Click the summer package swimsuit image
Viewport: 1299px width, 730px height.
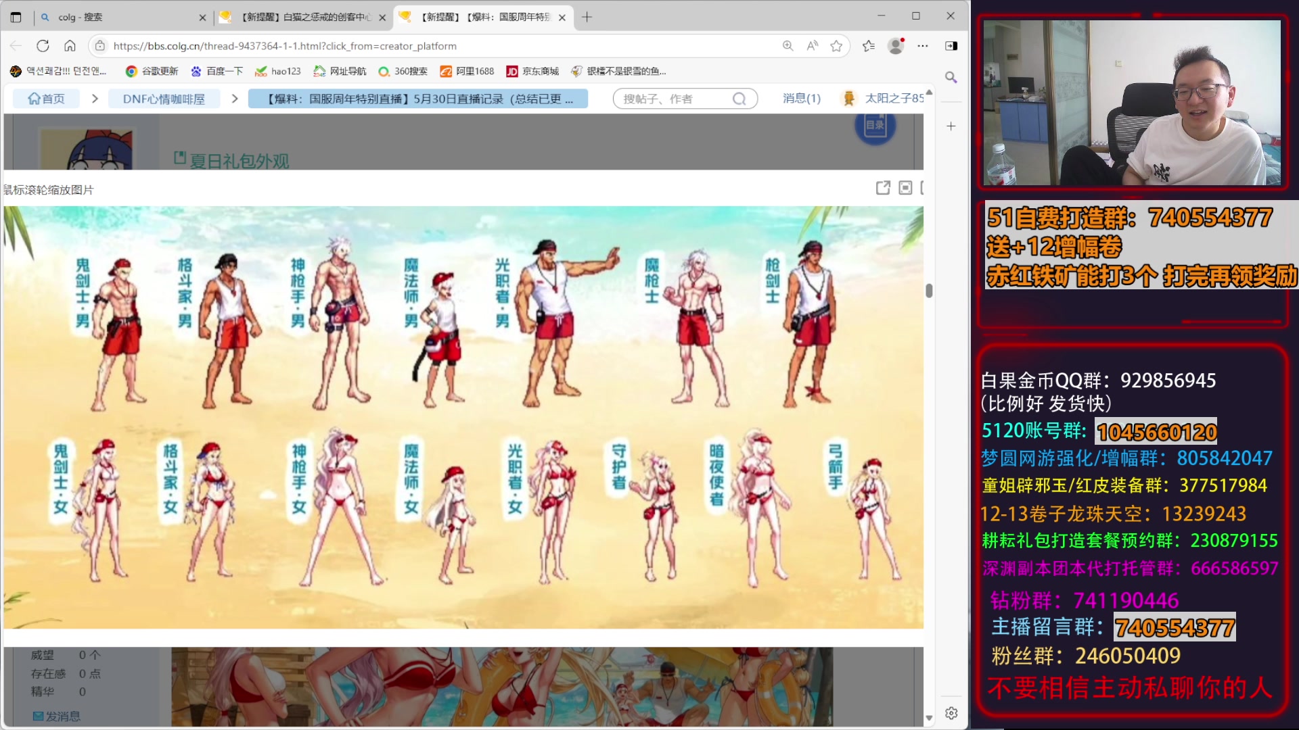coord(463,417)
